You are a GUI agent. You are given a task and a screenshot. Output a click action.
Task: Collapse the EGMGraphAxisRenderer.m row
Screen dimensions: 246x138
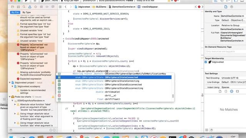[12, 100]
